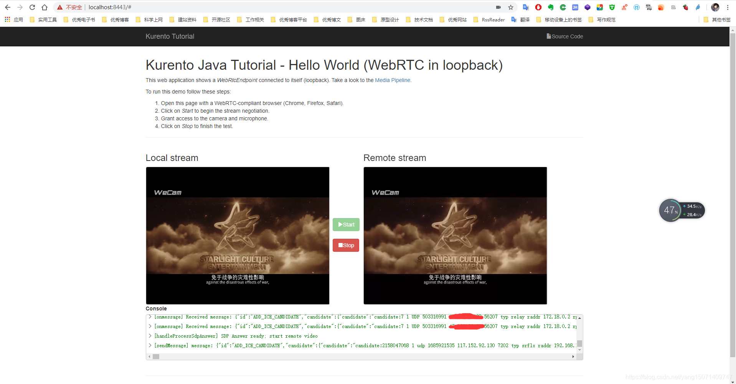Open the green C extension icon

coord(563,7)
